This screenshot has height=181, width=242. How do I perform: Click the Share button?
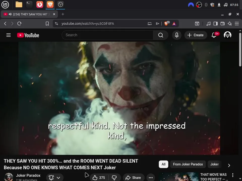(134, 178)
